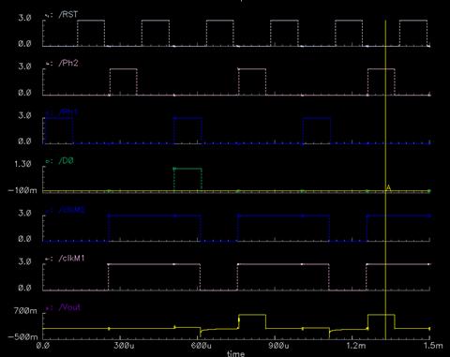Screen dimensions: 450x357
Task: Click the -500m label on Vout axis
Action: click(x=22, y=337)
